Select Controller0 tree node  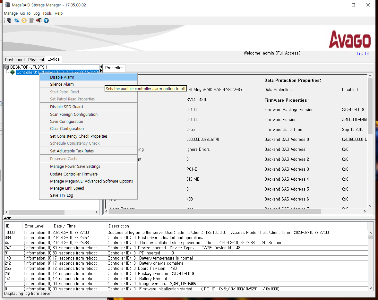[58, 72]
